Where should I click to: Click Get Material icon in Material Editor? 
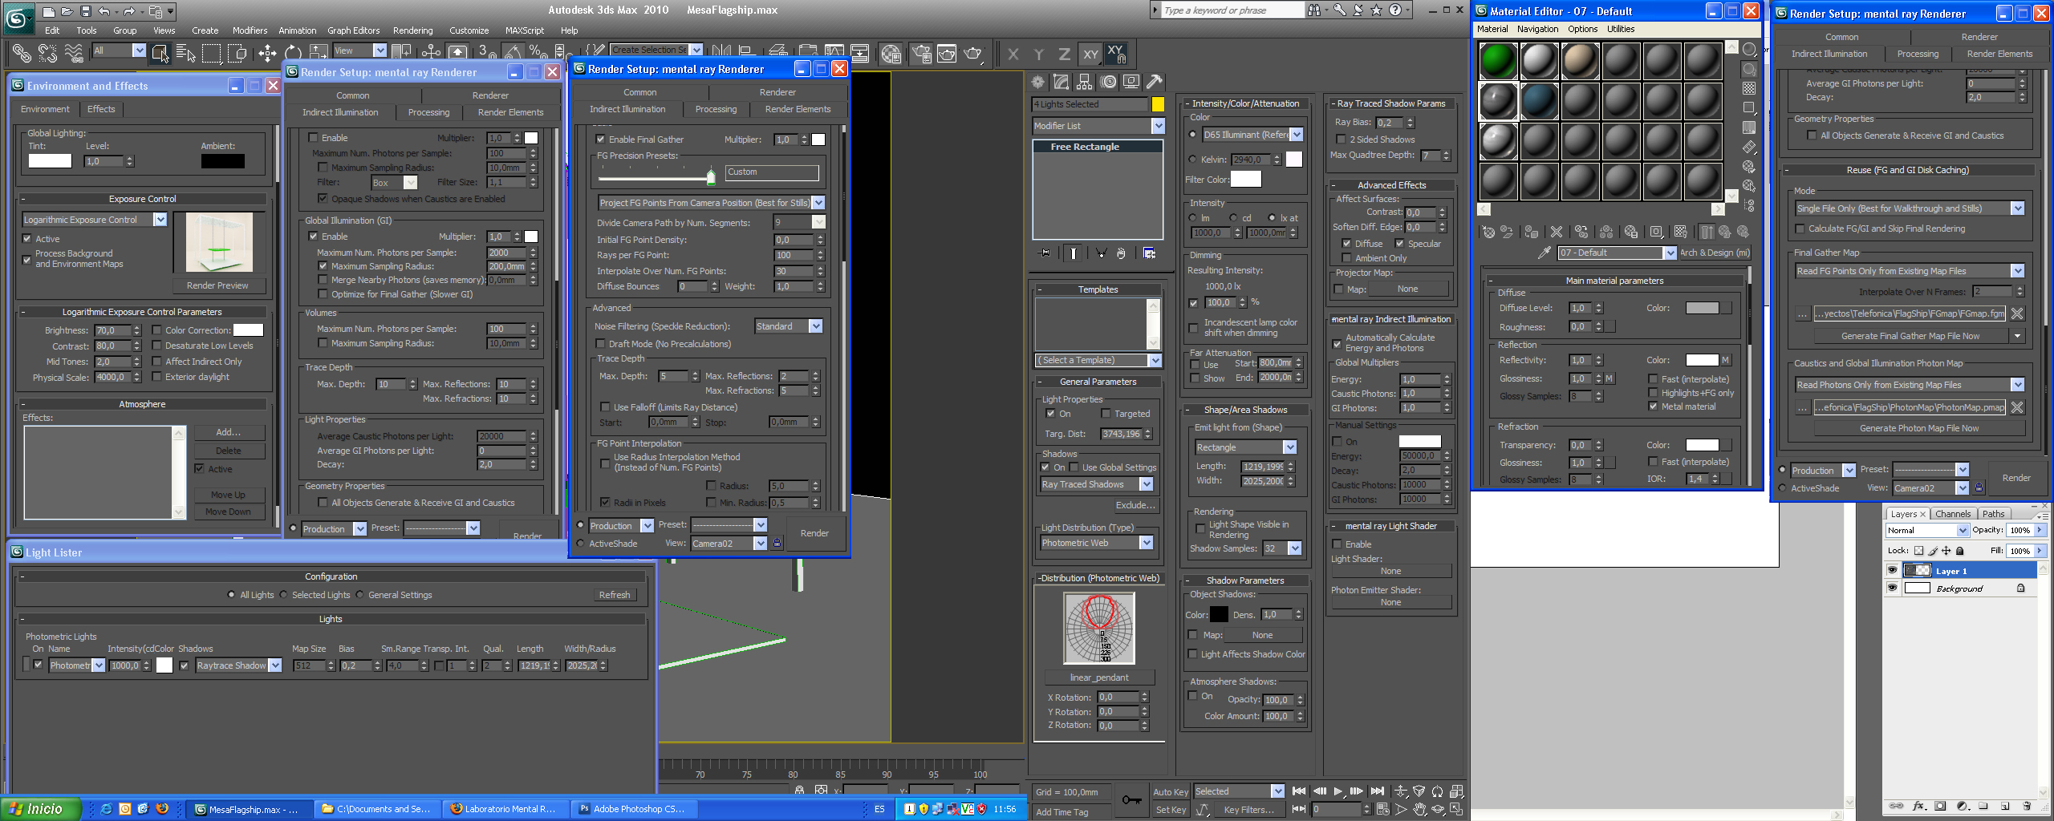pos(1488,232)
